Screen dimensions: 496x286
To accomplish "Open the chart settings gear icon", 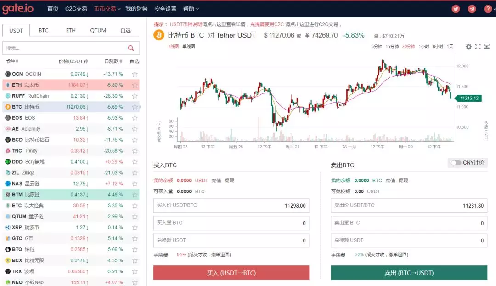I will 468,47.
